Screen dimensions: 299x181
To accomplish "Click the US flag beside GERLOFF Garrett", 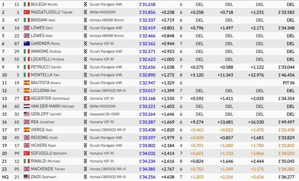I will tap(27, 114).
